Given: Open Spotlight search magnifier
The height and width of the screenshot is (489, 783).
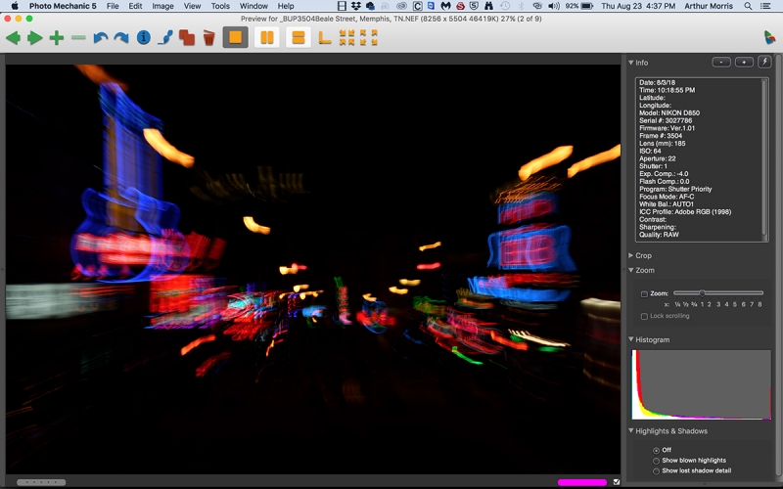Looking at the screenshot, I should click(x=748, y=6).
